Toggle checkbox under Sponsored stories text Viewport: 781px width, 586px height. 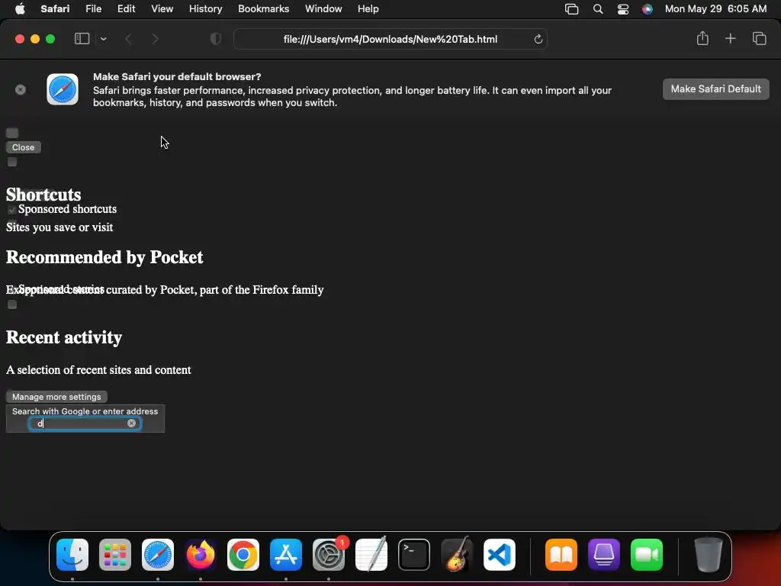click(x=12, y=304)
